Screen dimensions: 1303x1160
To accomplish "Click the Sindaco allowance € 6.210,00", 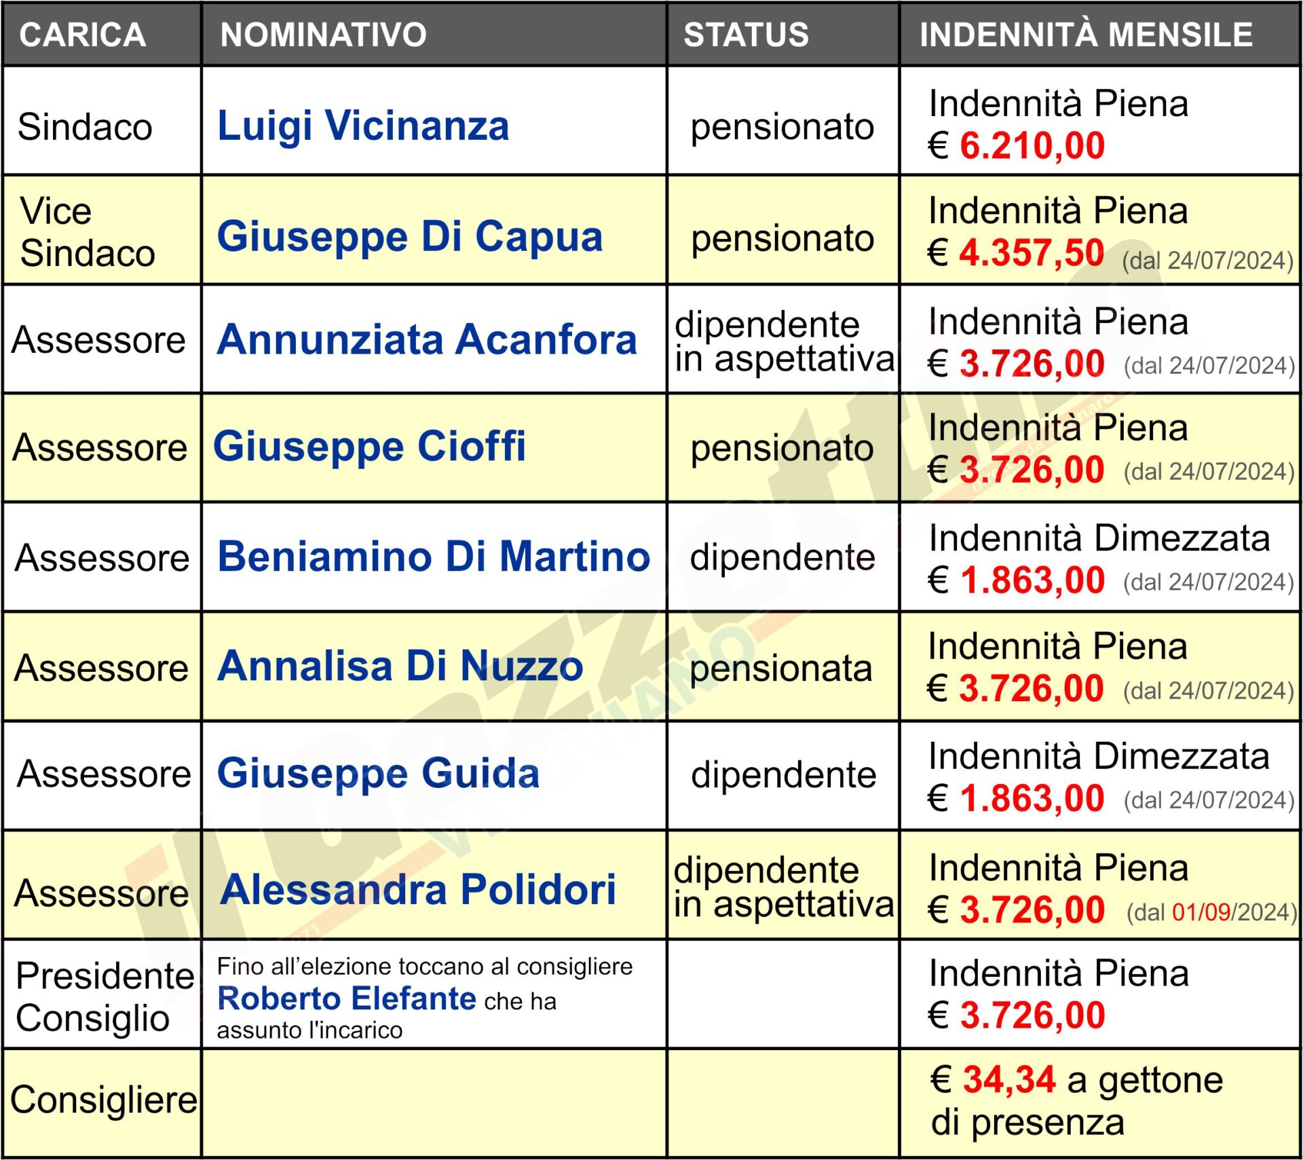I will click(x=1032, y=146).
